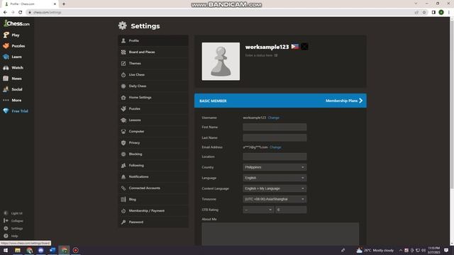Click Change next to username

click(x=274, y=118)
